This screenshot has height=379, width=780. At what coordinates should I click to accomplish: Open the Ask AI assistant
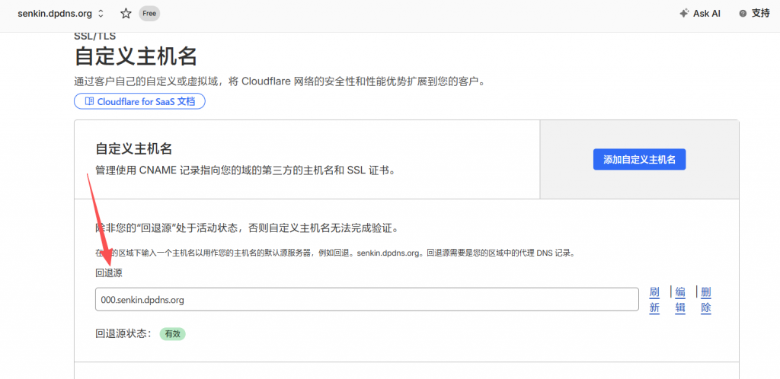tap(699, 14)
